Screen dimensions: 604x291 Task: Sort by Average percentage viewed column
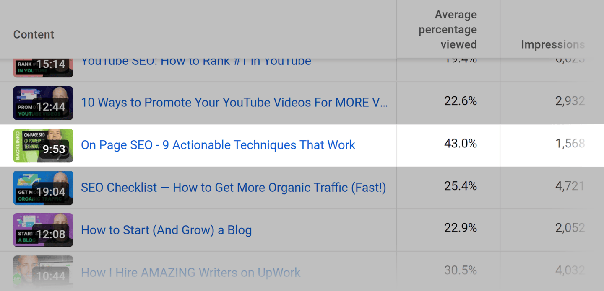pyautogui.click(x=448, y=29)
